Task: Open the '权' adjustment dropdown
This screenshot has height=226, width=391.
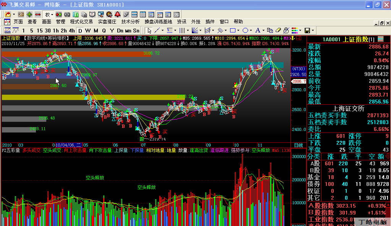Action: (49, 14)
